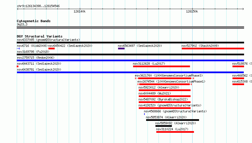This screenshot has width=252, height=143.
Task: Select the red bar for esv3621760
Action: pos(165,78)
